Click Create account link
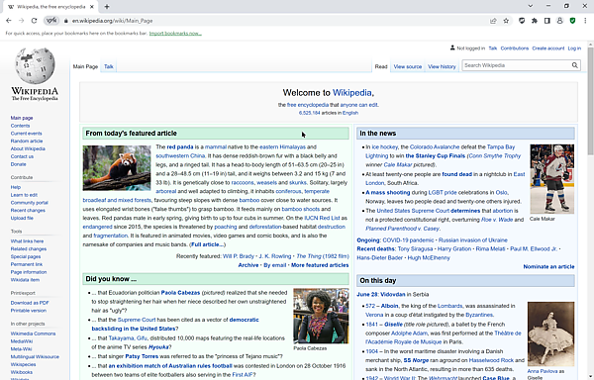Viewport: 594px width, 380px height. coord(548,48)
